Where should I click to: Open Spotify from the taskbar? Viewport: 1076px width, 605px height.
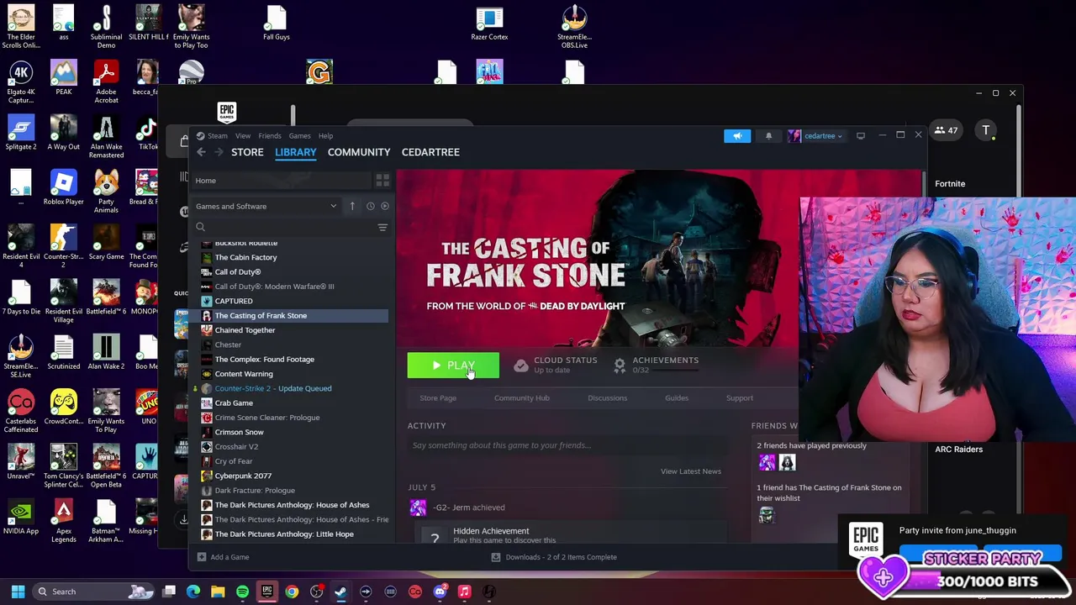[242, 592]
